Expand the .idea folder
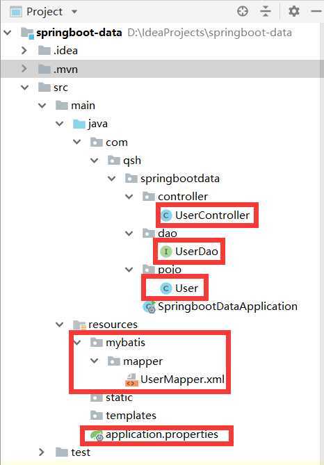 24,51
